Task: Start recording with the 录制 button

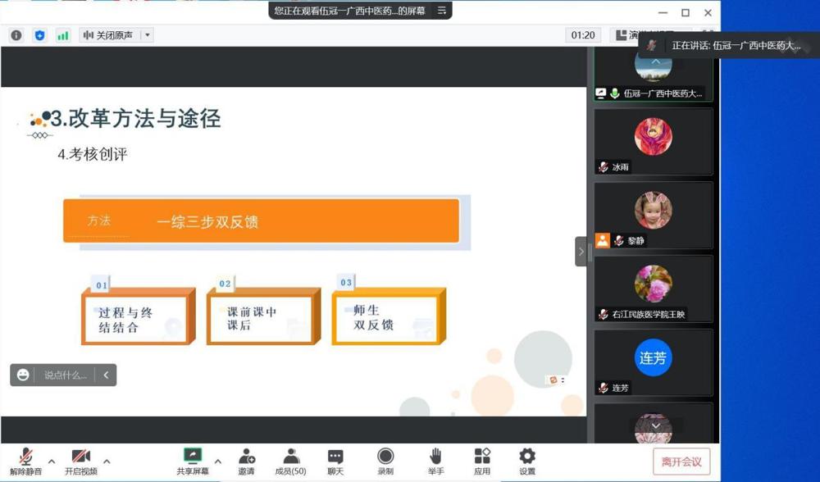Action: click(385, 459)
